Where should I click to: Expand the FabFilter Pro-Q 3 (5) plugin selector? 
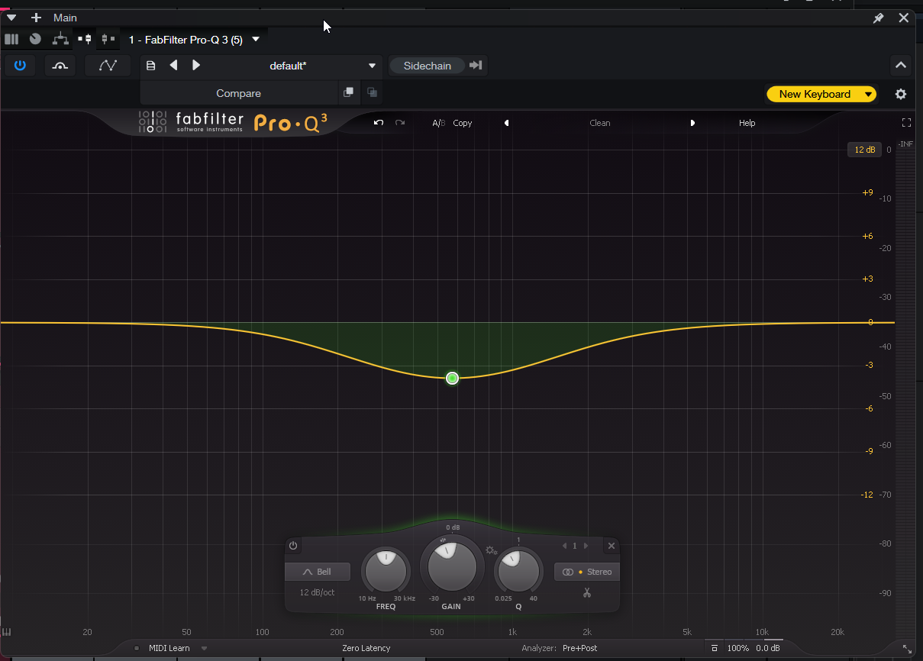256,40
